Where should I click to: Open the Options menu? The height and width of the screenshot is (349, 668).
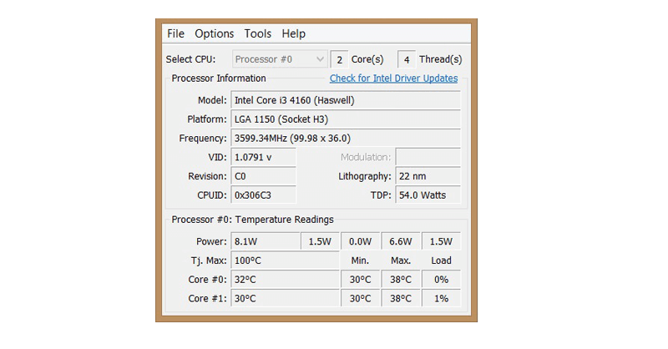(x=214, y=34)
